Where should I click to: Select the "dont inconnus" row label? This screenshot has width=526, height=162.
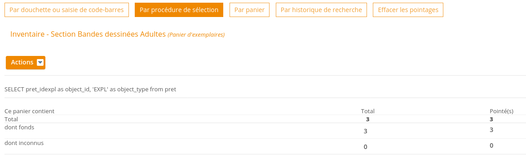[x=24, y=143]
